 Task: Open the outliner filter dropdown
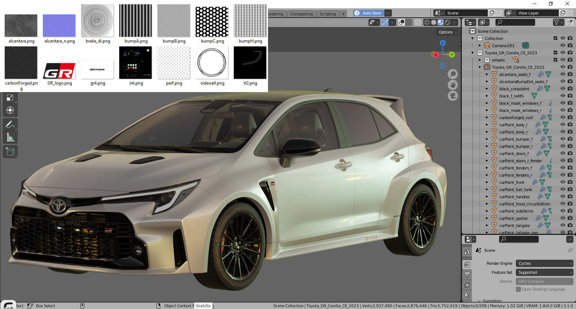(x=558, y=22)
